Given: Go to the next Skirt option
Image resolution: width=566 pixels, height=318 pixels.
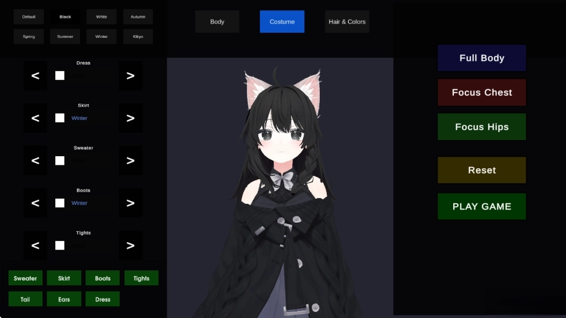Looking at the screenshot, I should click(x=131, y=118).
